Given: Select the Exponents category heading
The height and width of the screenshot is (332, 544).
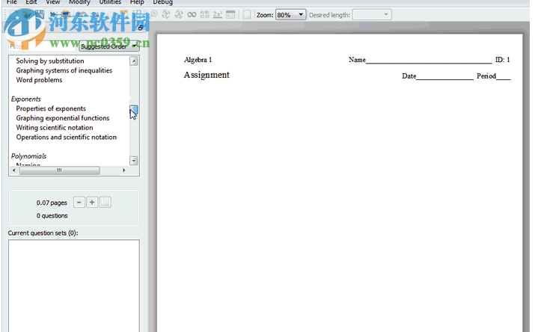Looking at the screenshot, I should tap(26, 99).
